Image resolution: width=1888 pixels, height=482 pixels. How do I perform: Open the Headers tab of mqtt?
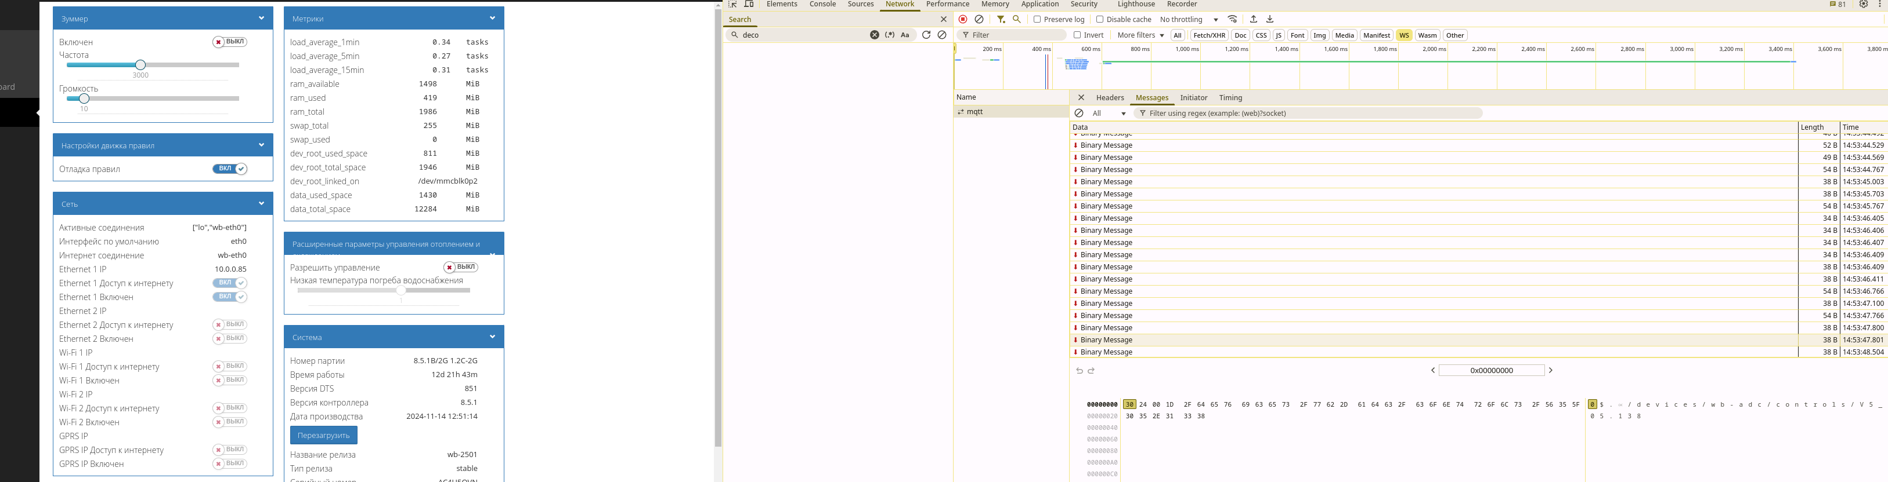coord(1110,97)
